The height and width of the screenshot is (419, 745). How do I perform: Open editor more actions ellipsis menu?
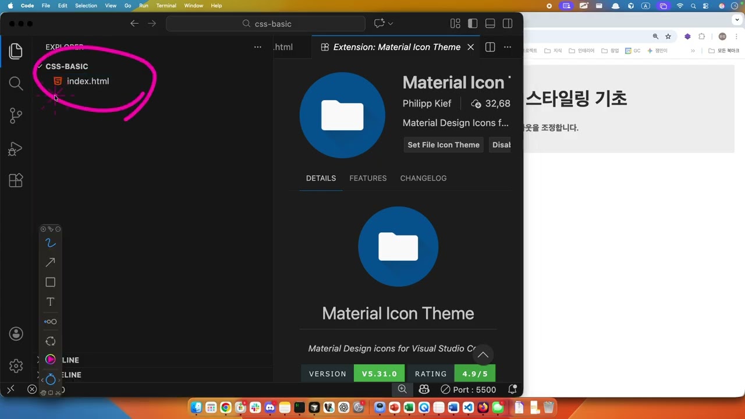point(508,47)
